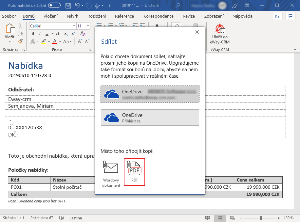Expand underline style dropdown arrow
The width and height of the screenshot is (300, 222).
click(52, 34)
